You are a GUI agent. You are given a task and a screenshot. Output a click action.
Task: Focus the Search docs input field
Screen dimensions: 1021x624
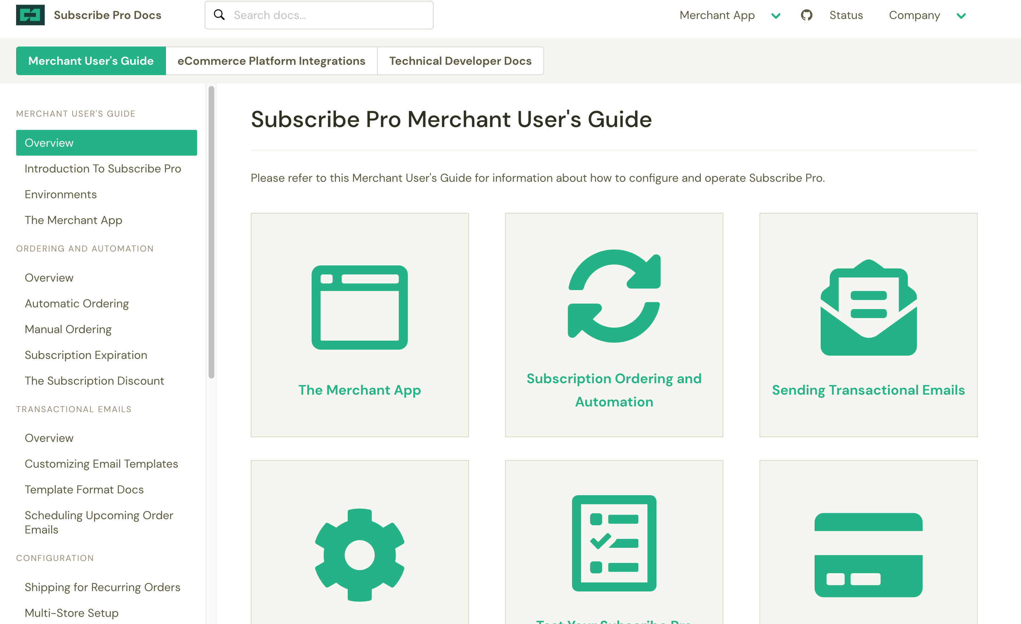(x=319, y=15)
